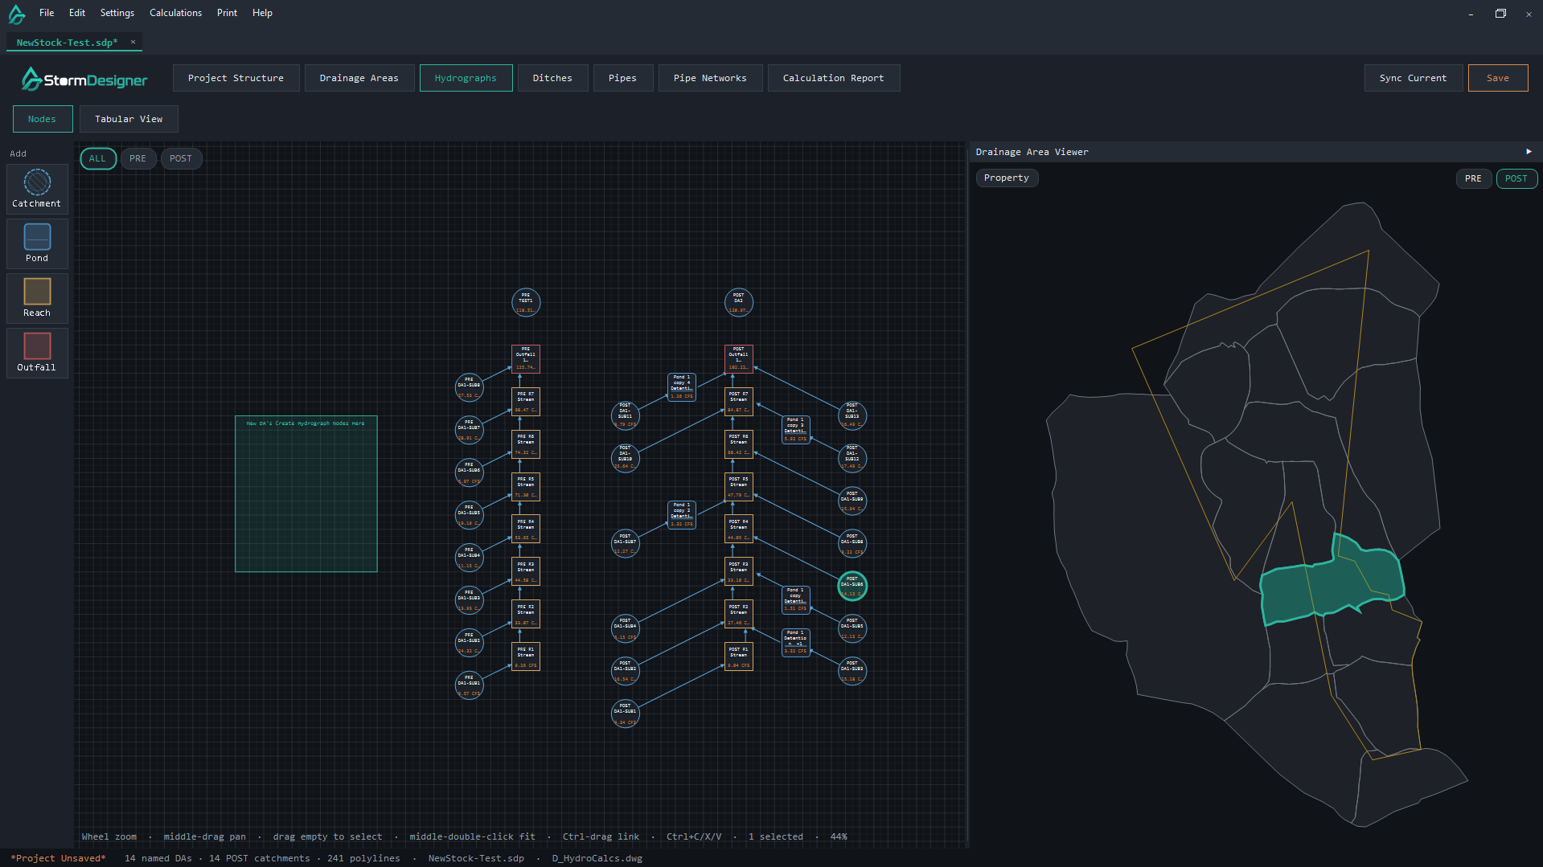Collapse the Drainage Area Viewer panel
This screenshot has height=867, width=1543.
pos(1529,152)
